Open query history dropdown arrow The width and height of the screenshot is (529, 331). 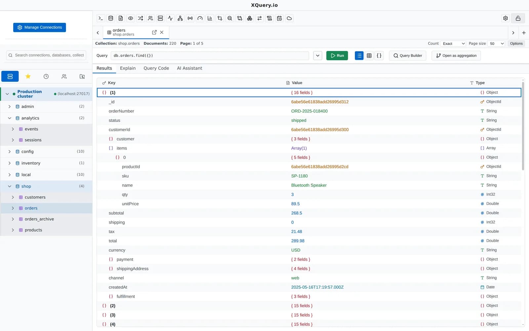pyautogui.click(x=317, y=56)
